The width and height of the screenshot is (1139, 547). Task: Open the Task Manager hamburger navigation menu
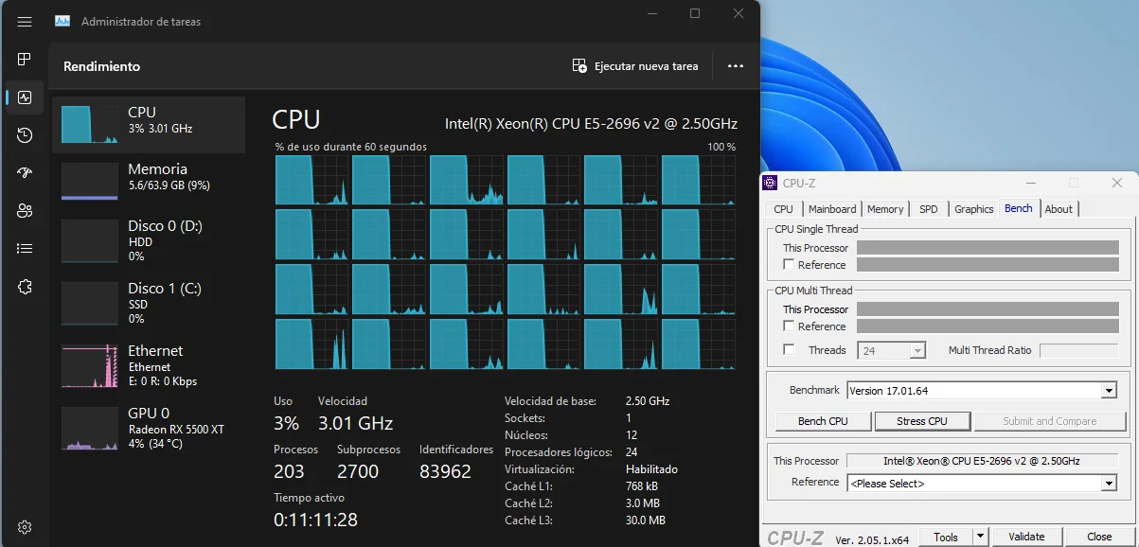click(25, 21)
